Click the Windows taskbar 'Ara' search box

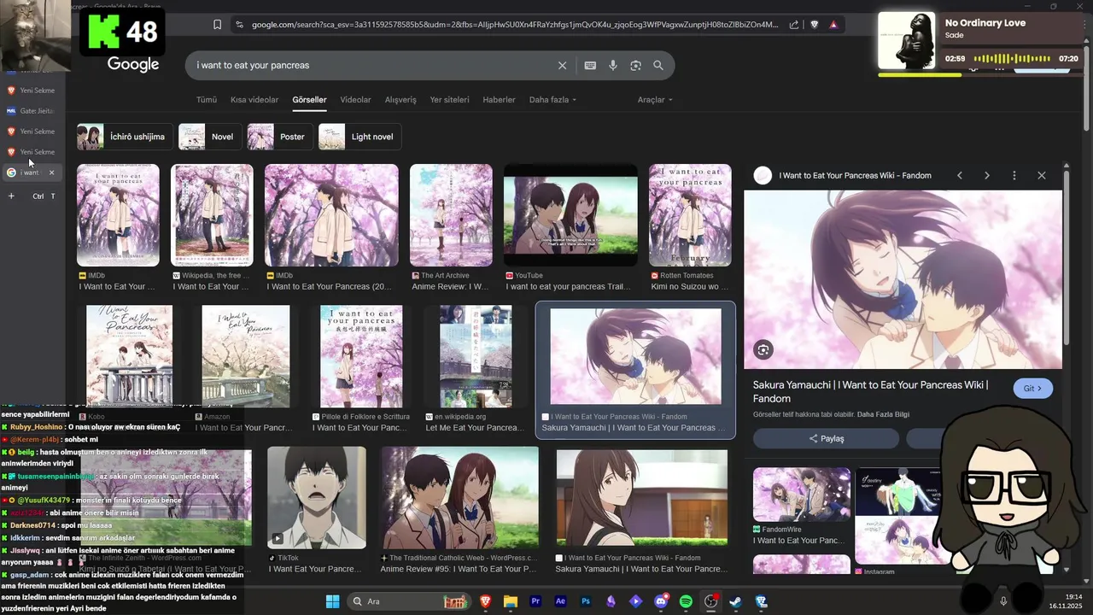pyautogui.click(x=410, y=601)
